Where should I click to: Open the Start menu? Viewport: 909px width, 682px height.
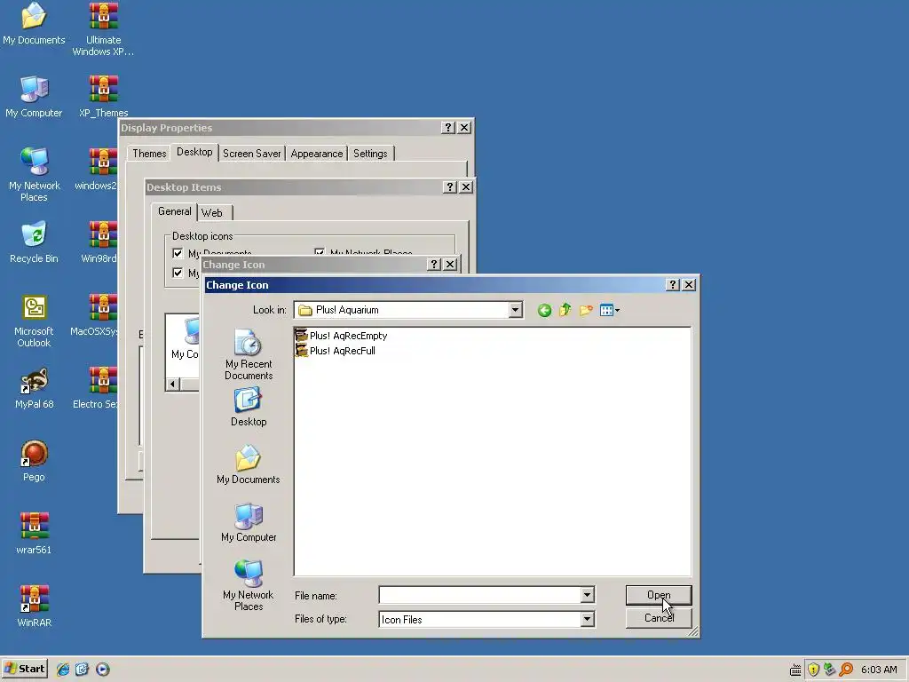click(24, 669)
